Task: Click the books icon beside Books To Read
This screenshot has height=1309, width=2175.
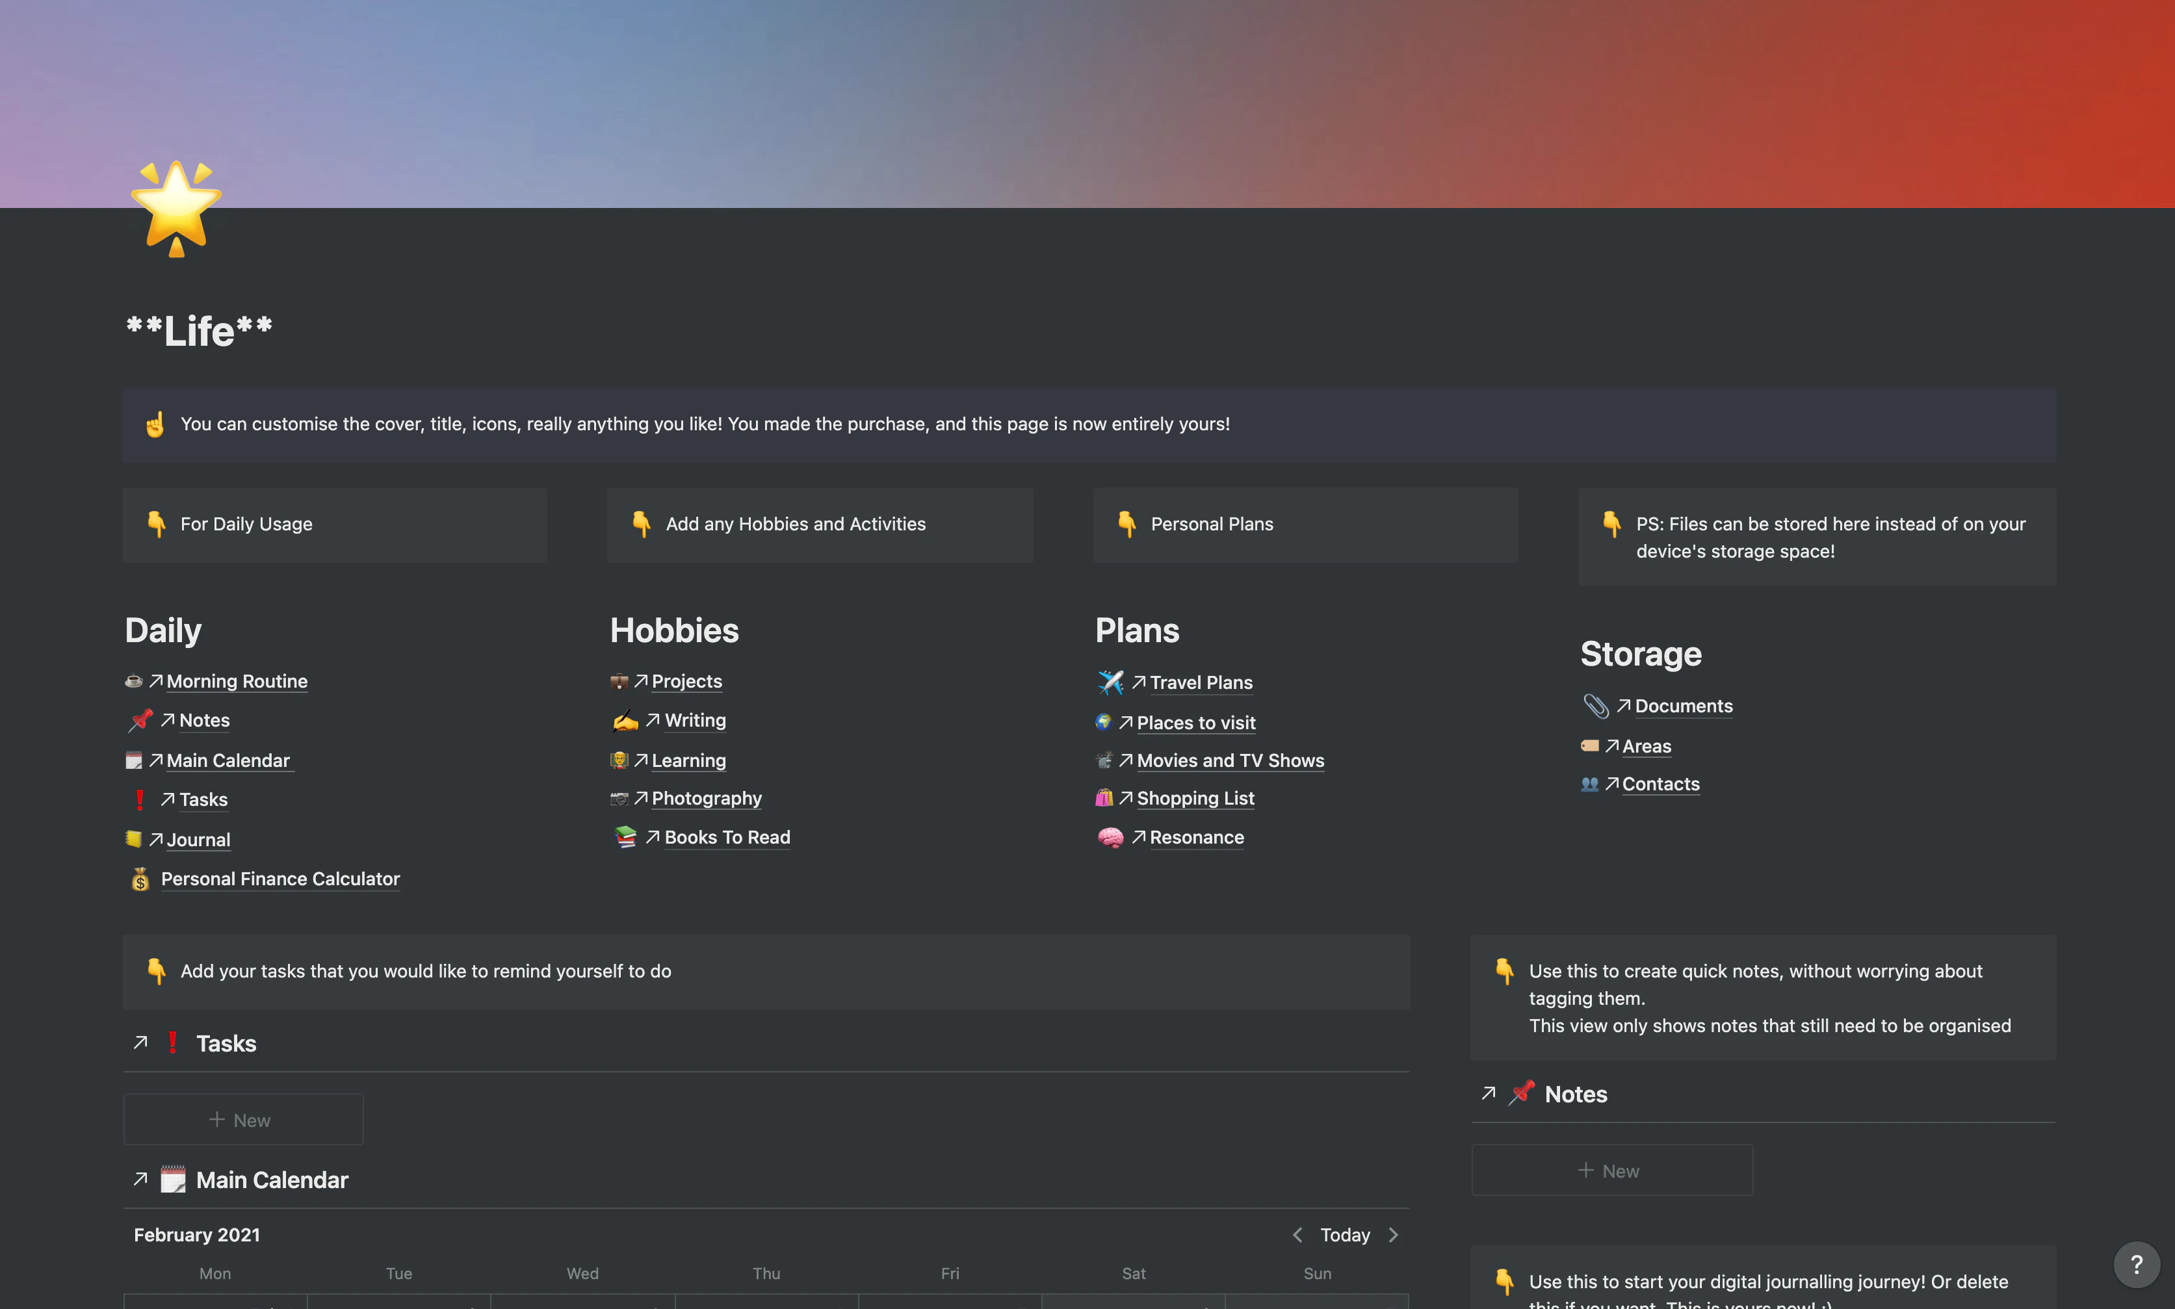Action: (625, 837)
